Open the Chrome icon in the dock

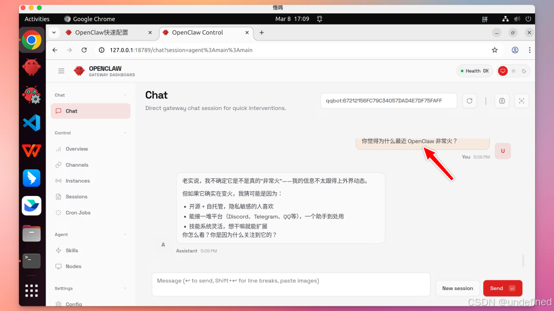[x=31, y=40]
